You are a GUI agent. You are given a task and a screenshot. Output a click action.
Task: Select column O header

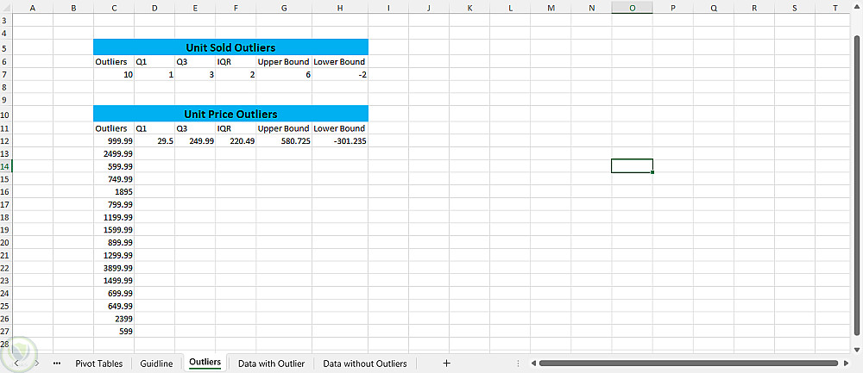pos(632,8)
